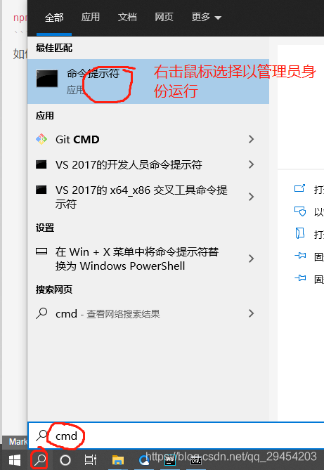Click the Run as administrator shield icon
The width and height of the screenshot is (324, 470).
pos(300,211)
